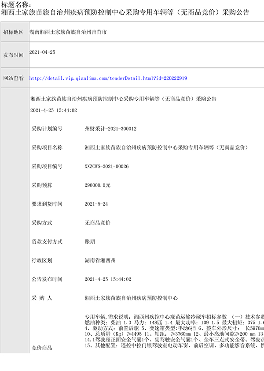The width and height of the screenshot is (264, 371).
Task: Click the line starting 14.1驾驶座正面安全气囊
Action: [x=174, y=340]
